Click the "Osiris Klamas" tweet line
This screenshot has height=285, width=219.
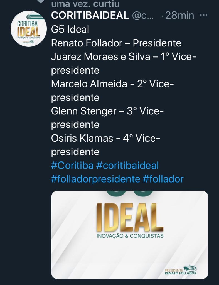[x=82, y=138]
